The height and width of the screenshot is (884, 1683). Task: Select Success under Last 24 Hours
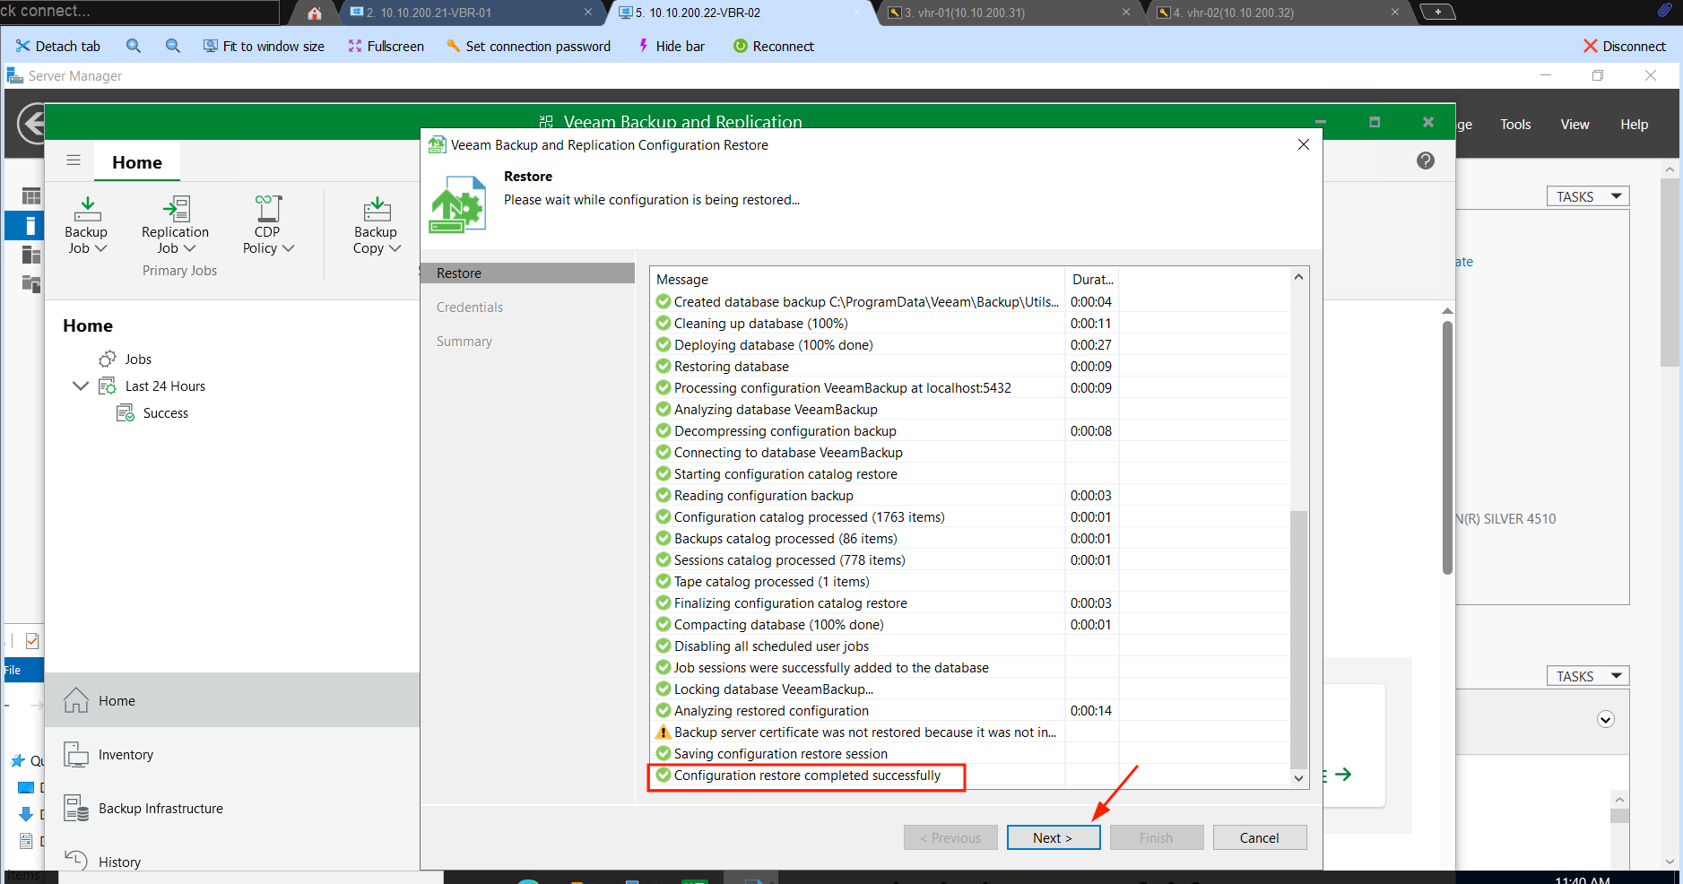(x=166, y=413)
